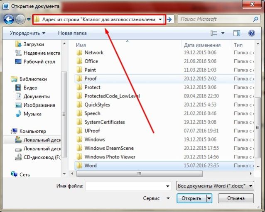This screenshot has height=212, width=265.
Task: Click the change view icon
Action: [x=214, y=33]
